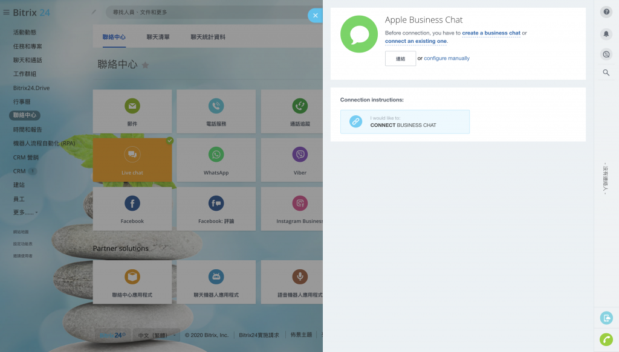Click the green phone call icon
This screenshot has width=619, height=352.
[606, 339]
